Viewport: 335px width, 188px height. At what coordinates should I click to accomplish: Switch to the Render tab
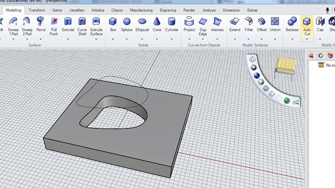pos(189,10)
